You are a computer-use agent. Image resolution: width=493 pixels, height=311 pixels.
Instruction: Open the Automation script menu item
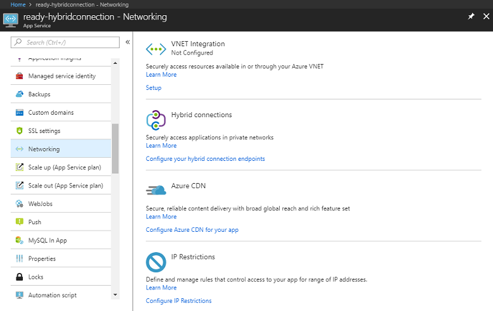pyautogui.click(x=61, y=295)
